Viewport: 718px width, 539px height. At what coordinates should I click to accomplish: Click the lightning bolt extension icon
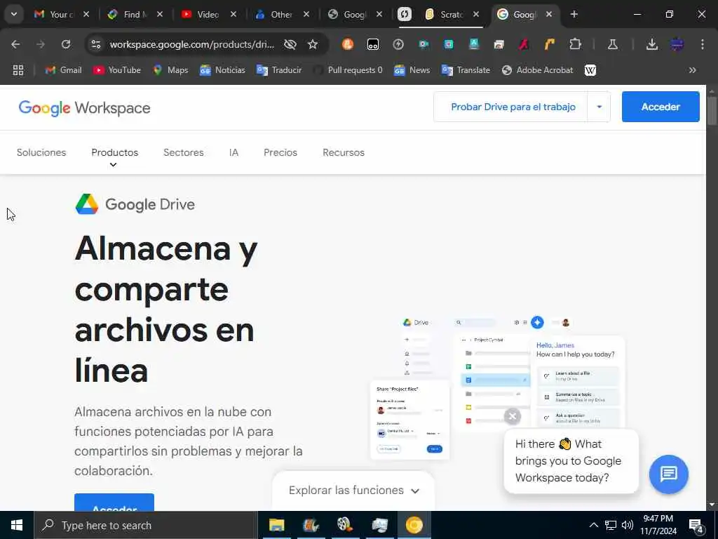coord(398,44)
